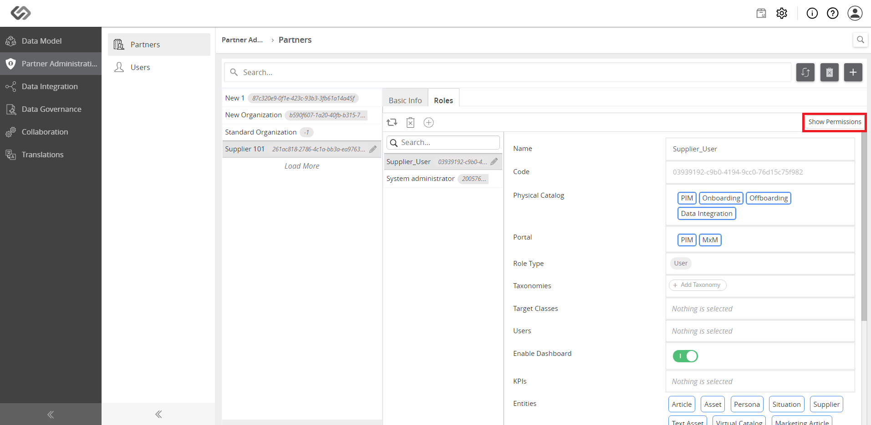
Task: Click Onboarding tag in Physical Catalog
Action: pos(721,198)
